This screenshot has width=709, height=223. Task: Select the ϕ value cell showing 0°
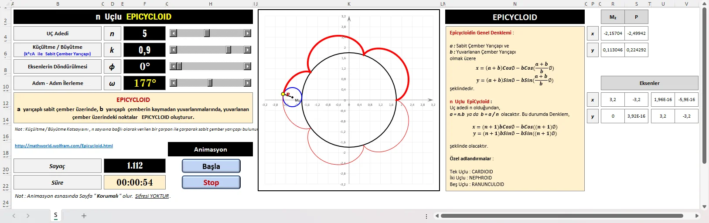pos(145,67)
